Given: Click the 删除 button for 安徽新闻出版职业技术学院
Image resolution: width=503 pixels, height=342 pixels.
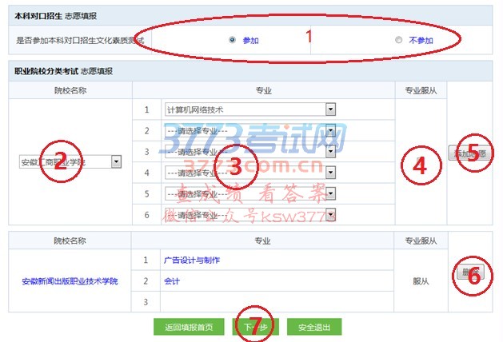Looking at the screenshot, I should [470, 272].
